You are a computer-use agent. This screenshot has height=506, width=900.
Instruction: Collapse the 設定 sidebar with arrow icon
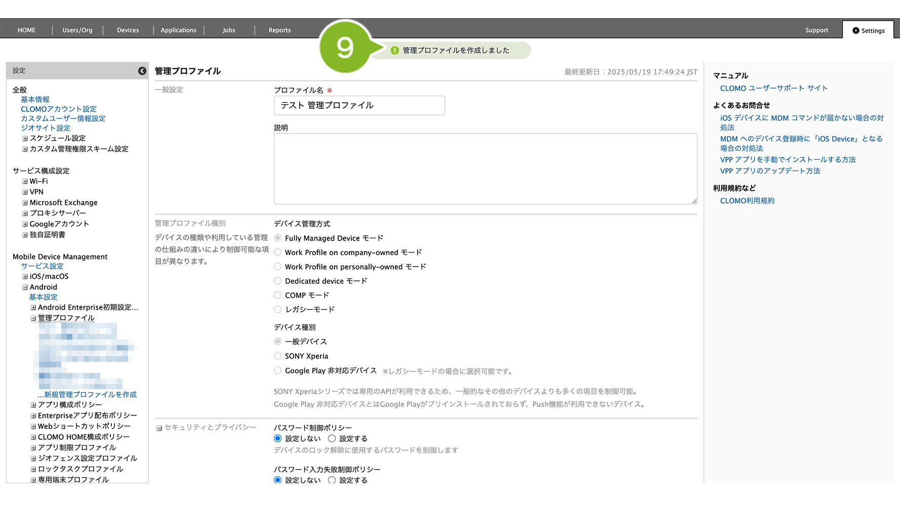(142, 71)
